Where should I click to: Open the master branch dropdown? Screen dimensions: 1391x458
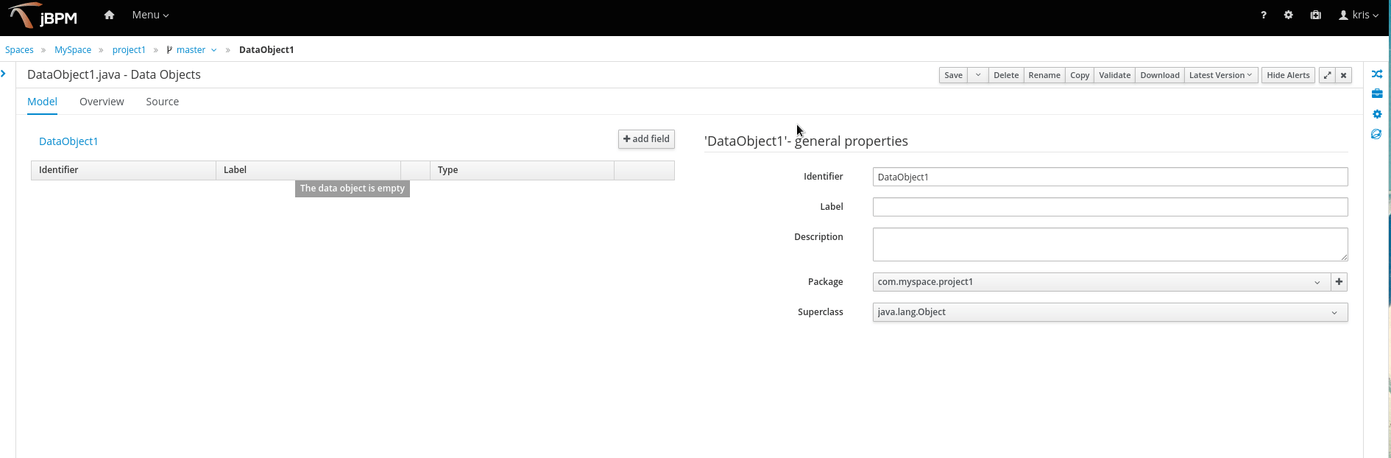click(x=191, y=50)
